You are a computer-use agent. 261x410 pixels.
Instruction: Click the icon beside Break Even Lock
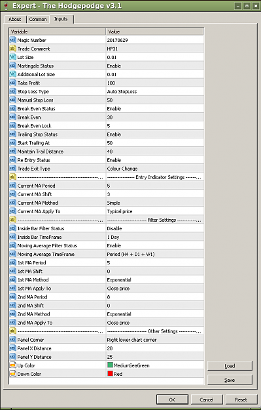(x=13, y=125)
